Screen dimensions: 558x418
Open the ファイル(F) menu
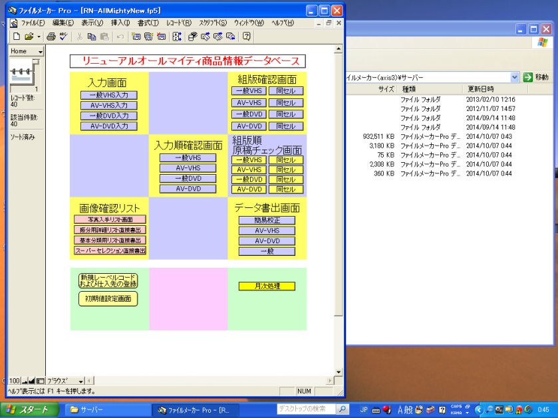coord(33,23)
